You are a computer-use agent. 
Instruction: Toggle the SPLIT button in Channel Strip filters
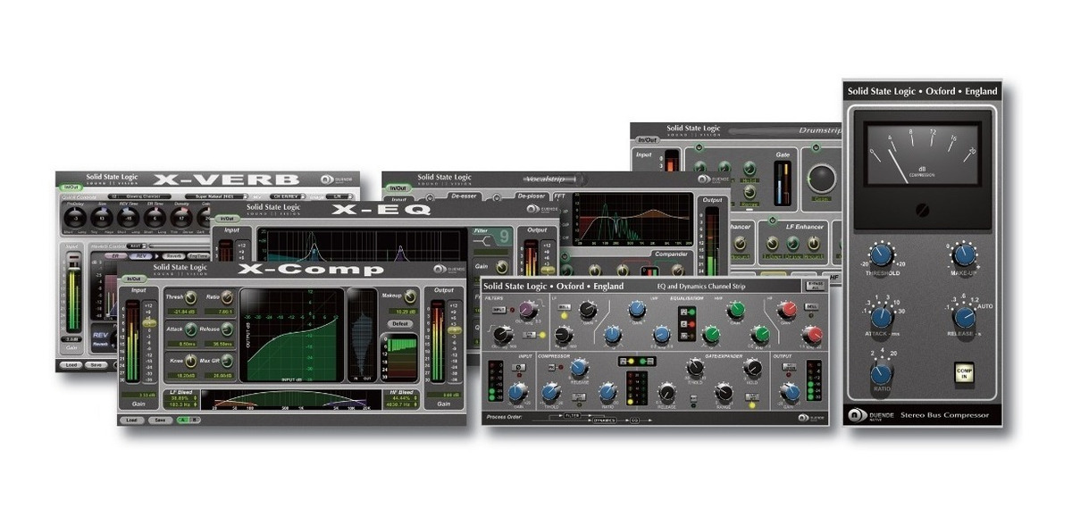click(499, 310)
